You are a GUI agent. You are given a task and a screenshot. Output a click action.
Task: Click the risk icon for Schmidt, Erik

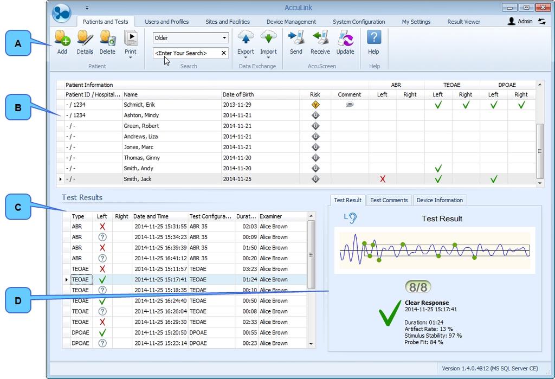click(x=315, y=105)
